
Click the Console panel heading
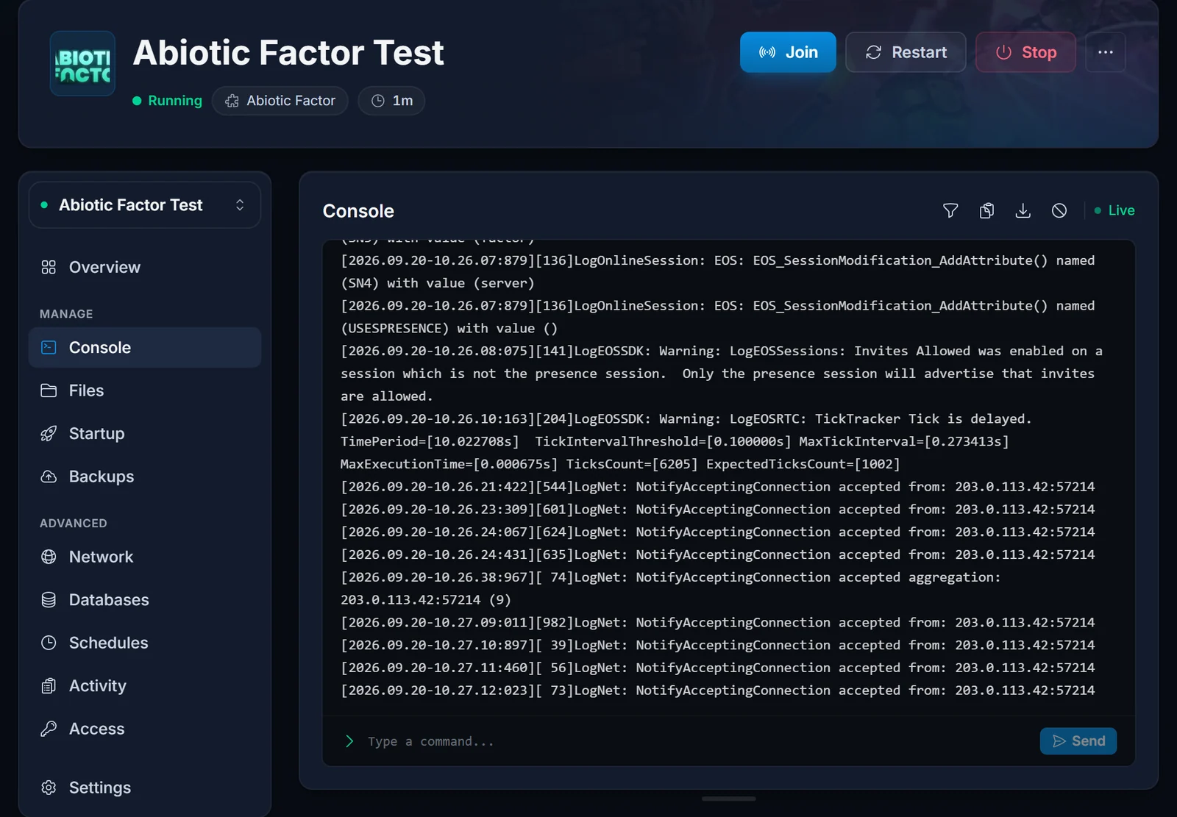coord(358,211)
